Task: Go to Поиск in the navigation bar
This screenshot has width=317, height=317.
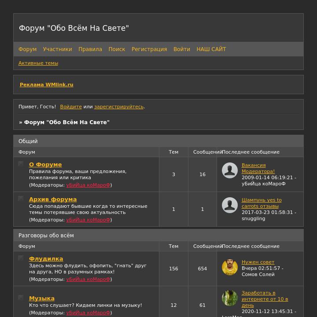Action: pyautogui.click(x=117, y=49)
